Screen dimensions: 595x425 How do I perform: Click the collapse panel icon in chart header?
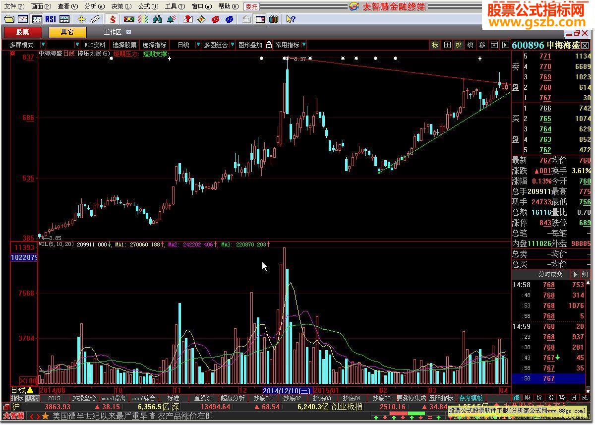pos(494,45)
